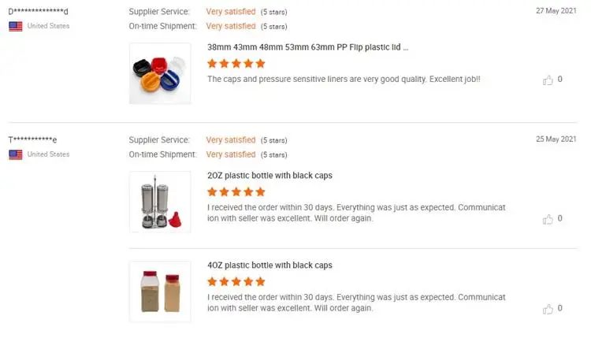Click the 25 May 2021 review date

(556, 139)
